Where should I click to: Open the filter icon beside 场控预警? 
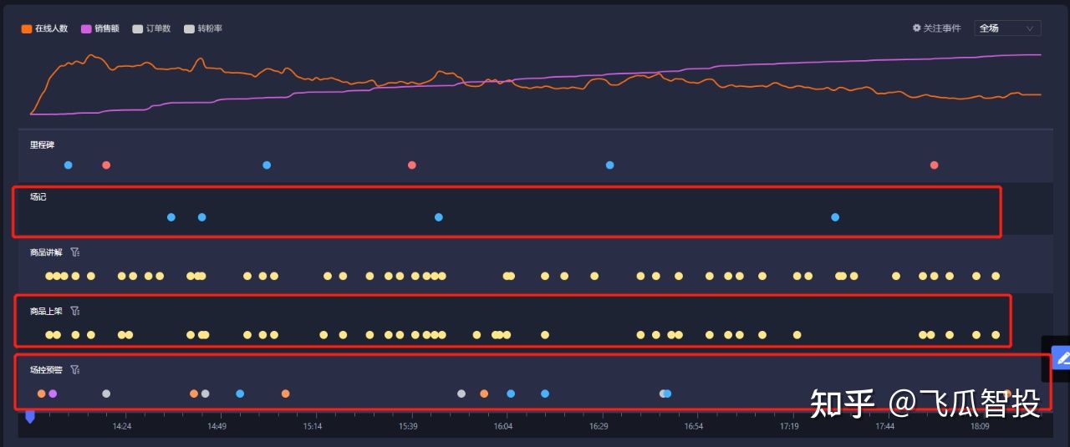coord(74,369)
